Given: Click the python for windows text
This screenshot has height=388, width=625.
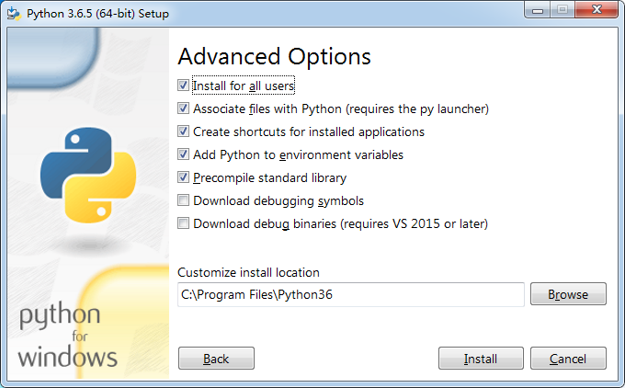Looking at the screenshot, I should 67,336.
